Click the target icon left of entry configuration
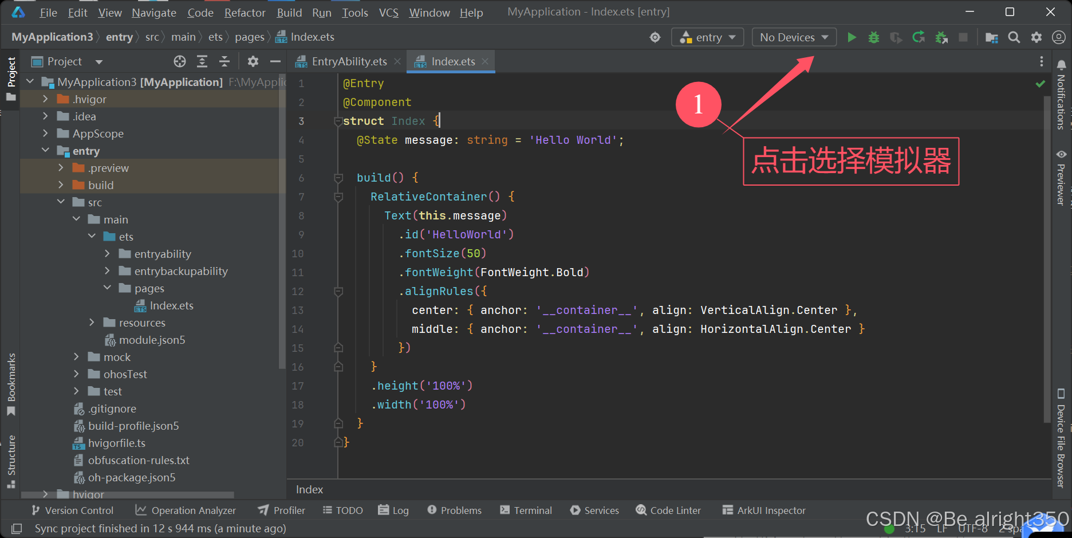 click(655, 37)
